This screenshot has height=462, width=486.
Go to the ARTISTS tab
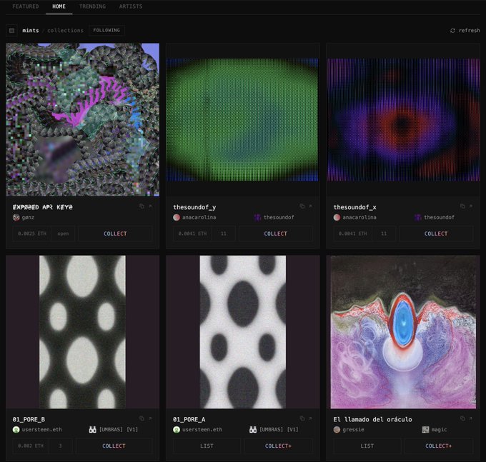click(131, 6)
